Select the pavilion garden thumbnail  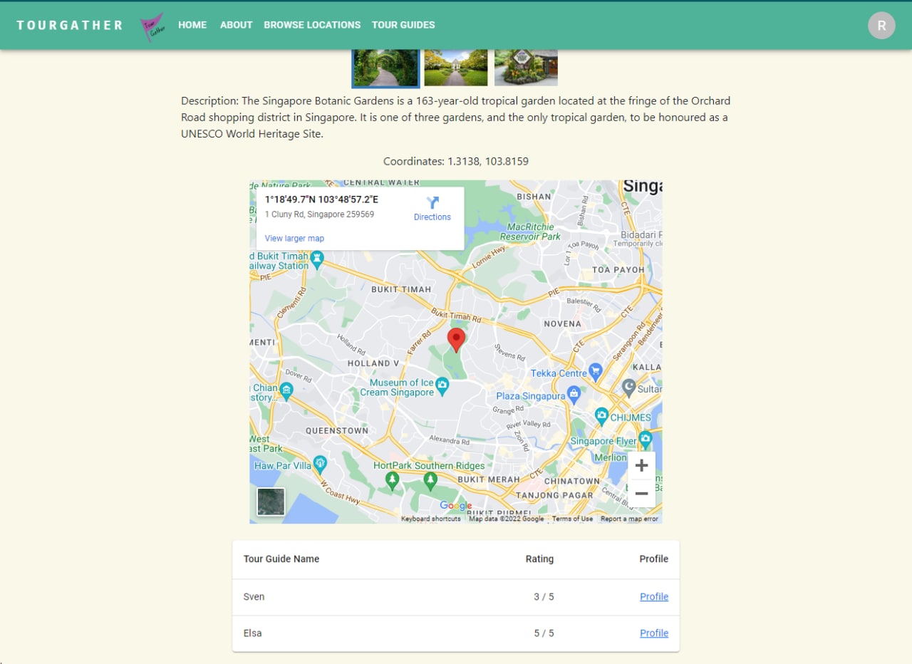pyautogui.click(x=456, y=68)
